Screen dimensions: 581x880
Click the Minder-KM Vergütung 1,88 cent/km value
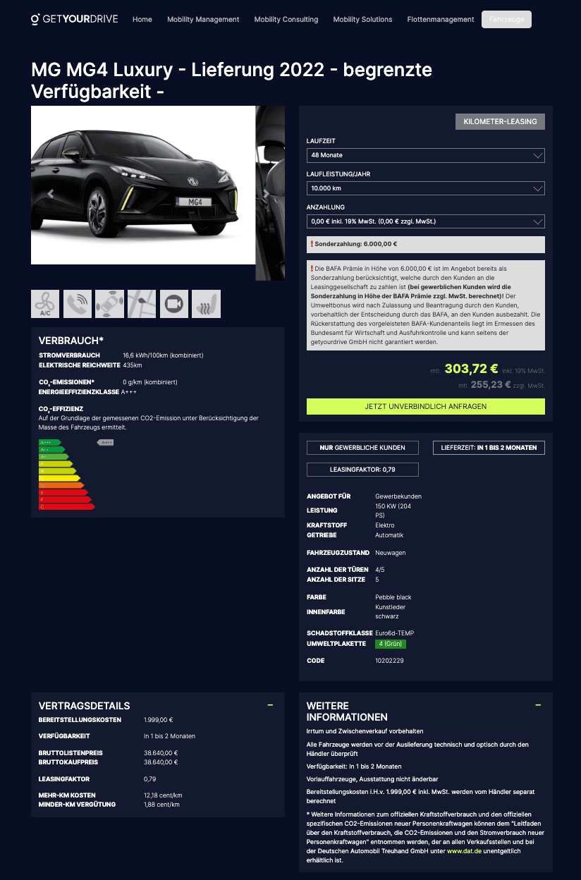pyautogui.click(x=161, y=805)
